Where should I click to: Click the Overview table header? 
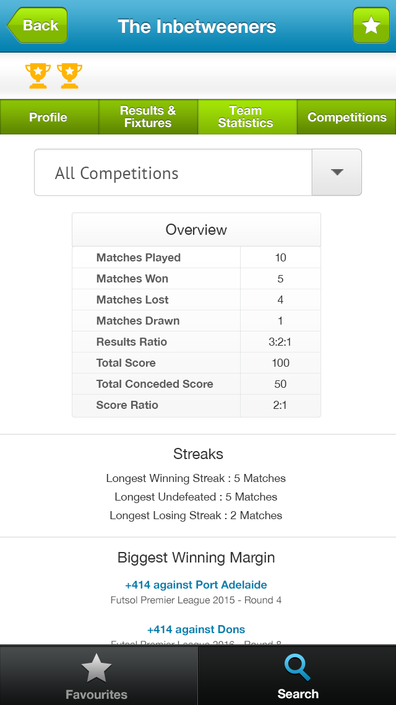pos(196,230)
